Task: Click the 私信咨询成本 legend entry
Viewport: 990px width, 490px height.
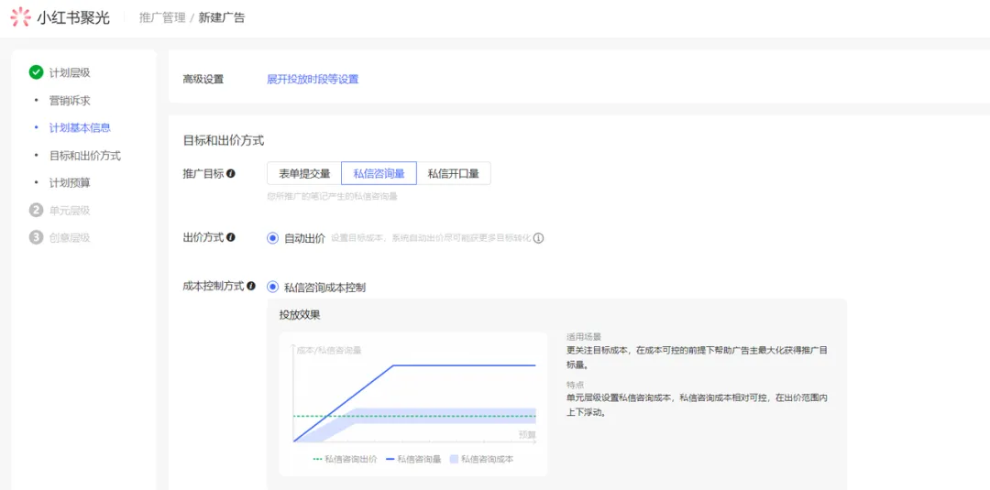Action: (482, 459)
